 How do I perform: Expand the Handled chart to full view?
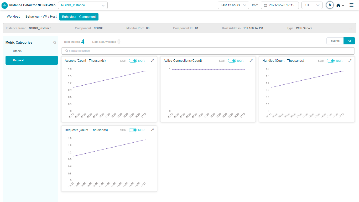tap(350, 61)
